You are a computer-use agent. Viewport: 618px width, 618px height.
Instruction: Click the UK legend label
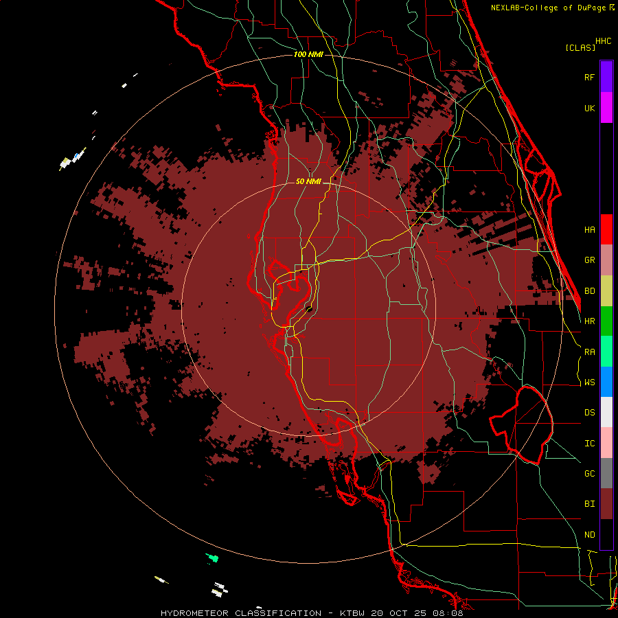click(x=590, y=108)
